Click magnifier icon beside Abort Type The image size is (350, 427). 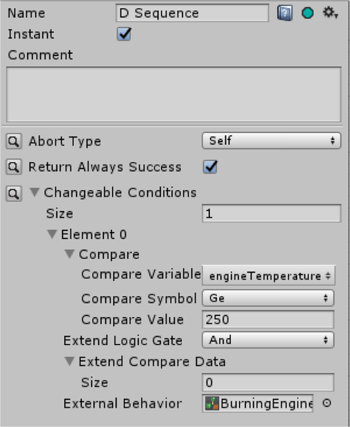click(x=14, y=141)
